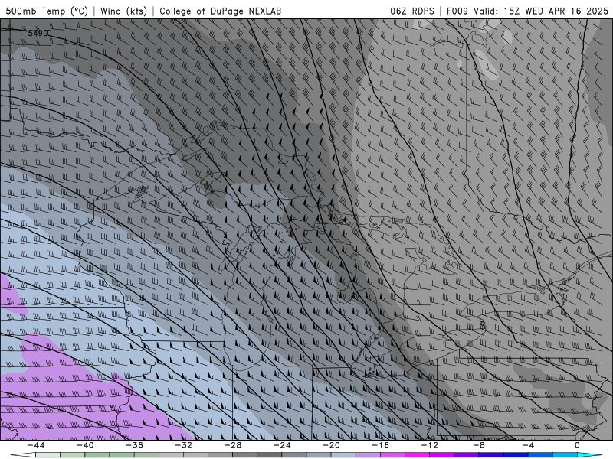613x459 pixels.
Task: Click the -8 colorbar tick label
Action: [x=479, y=445]
